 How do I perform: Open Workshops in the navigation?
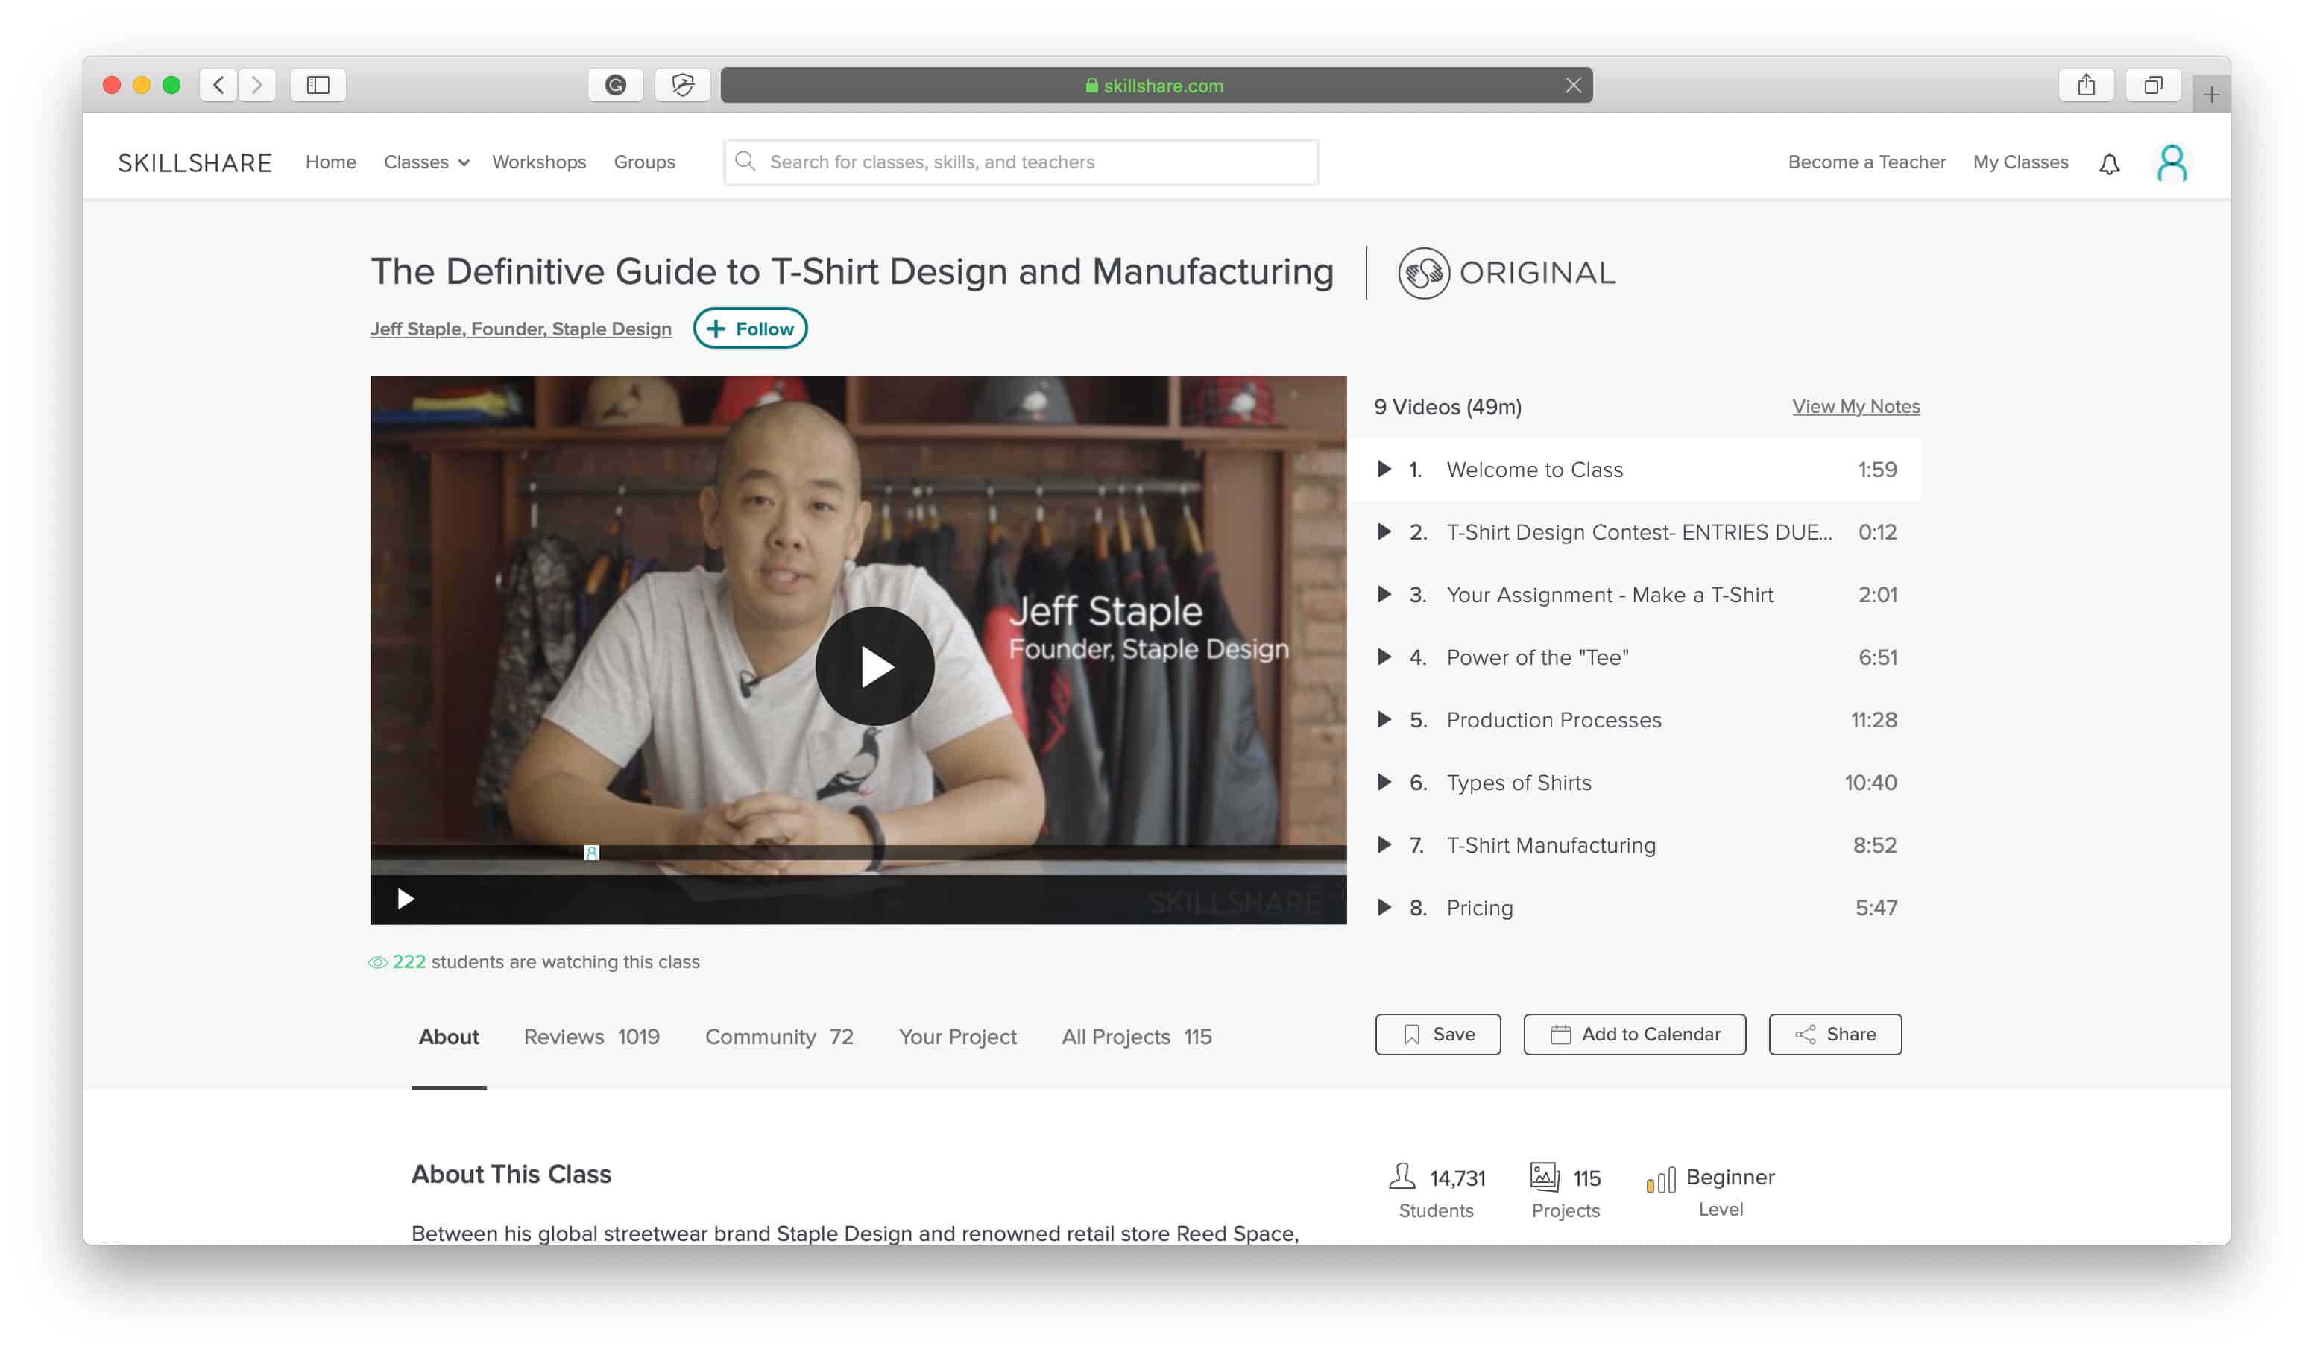click(539, 162)
